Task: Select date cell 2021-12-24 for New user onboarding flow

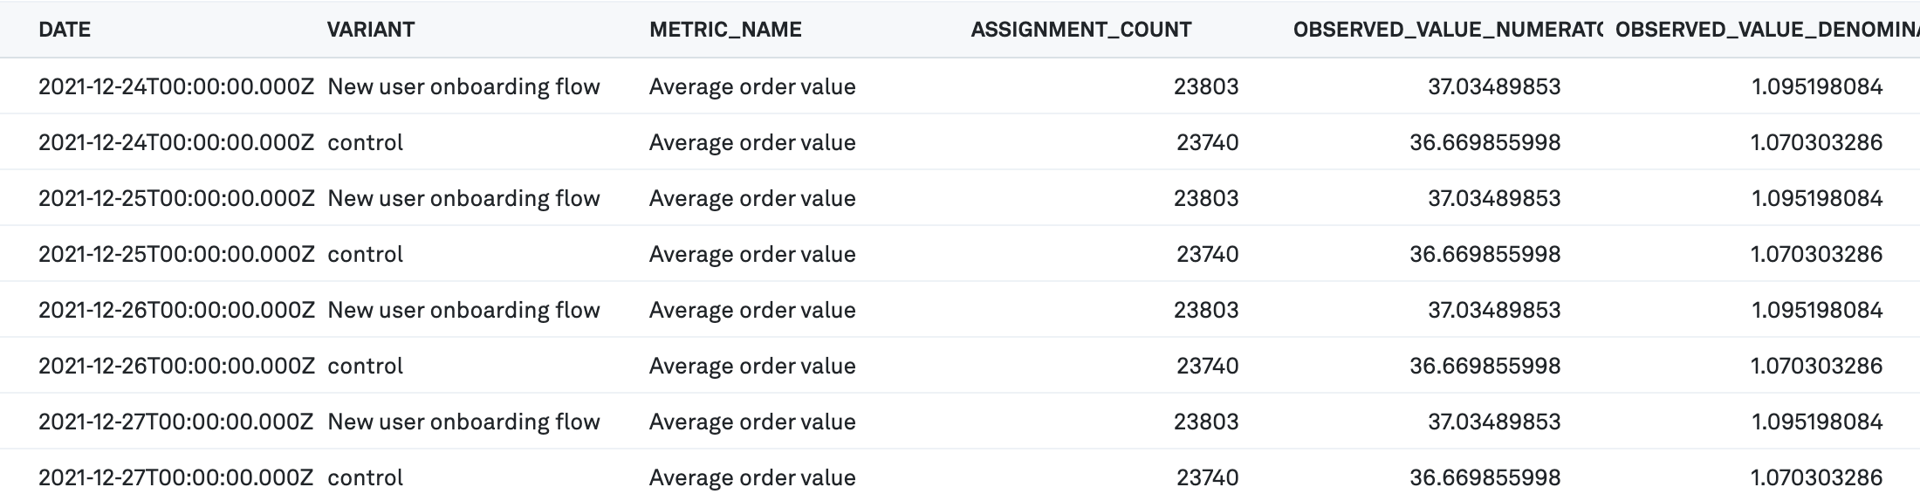Action: [175, 86]
